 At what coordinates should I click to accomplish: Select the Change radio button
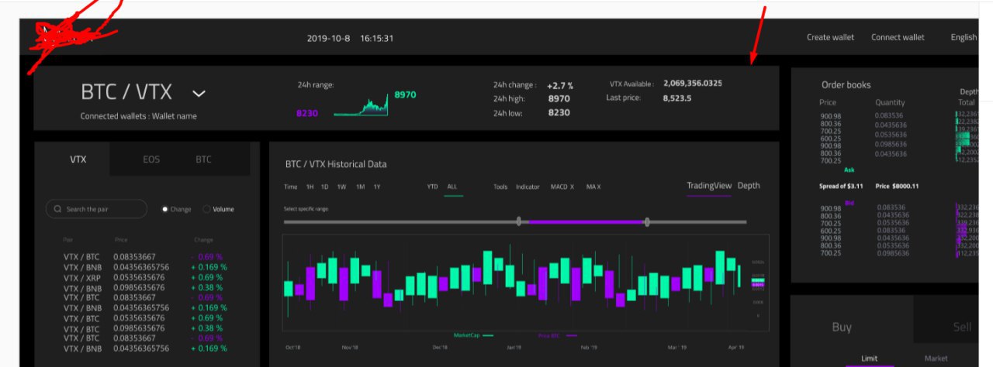[165, 209]
